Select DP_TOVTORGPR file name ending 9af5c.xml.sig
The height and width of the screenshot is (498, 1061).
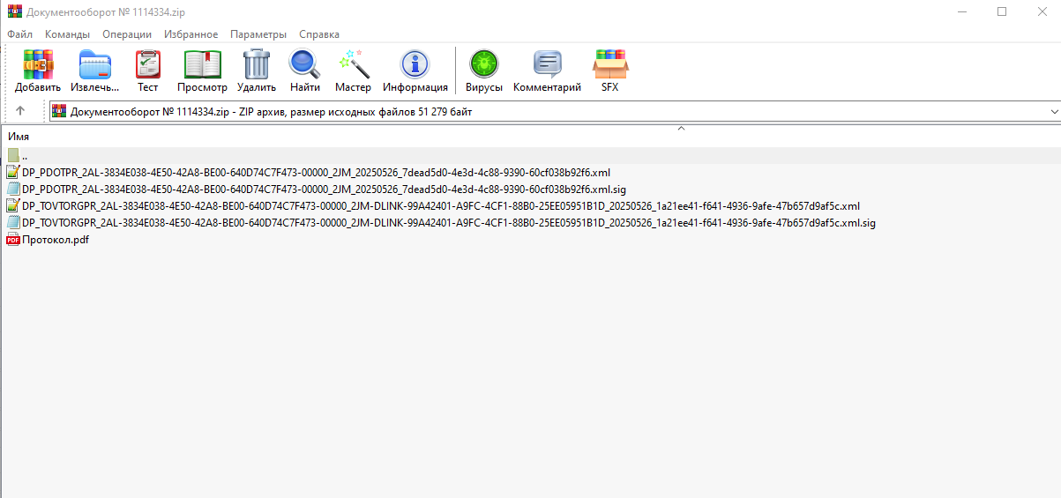pyautogui.click(x=449, y=223)
